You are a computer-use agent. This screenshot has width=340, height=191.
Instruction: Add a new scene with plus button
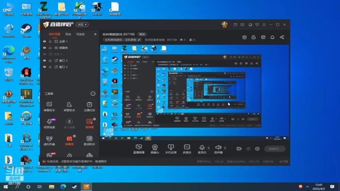pyautogui.click(x=95, y=34)
